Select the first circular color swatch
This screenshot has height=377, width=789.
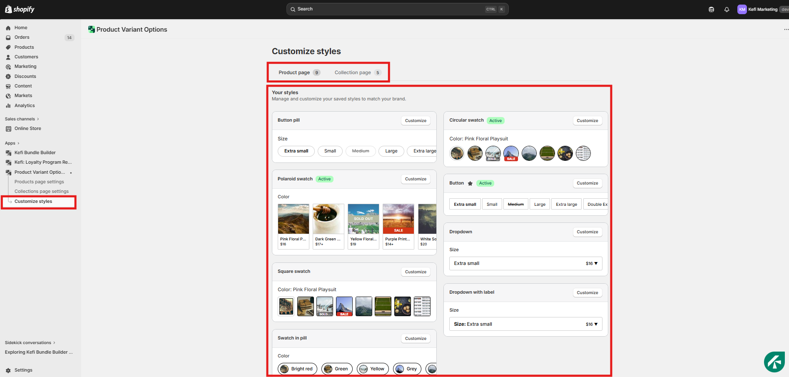457,153
